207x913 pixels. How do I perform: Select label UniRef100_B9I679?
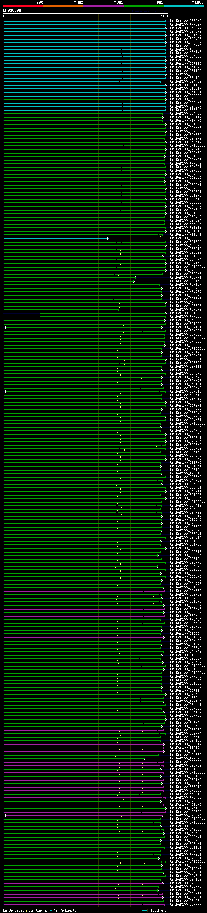tap(186, 242)
